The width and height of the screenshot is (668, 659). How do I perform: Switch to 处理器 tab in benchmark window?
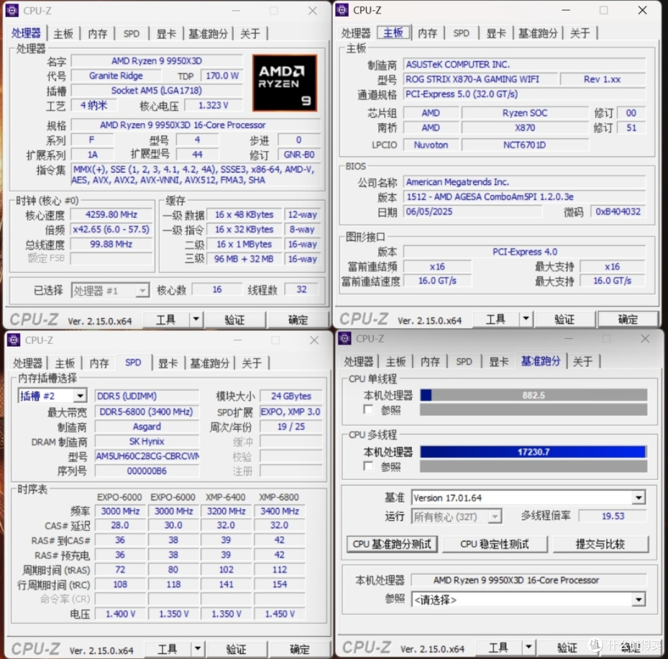[x=358, y=361]
